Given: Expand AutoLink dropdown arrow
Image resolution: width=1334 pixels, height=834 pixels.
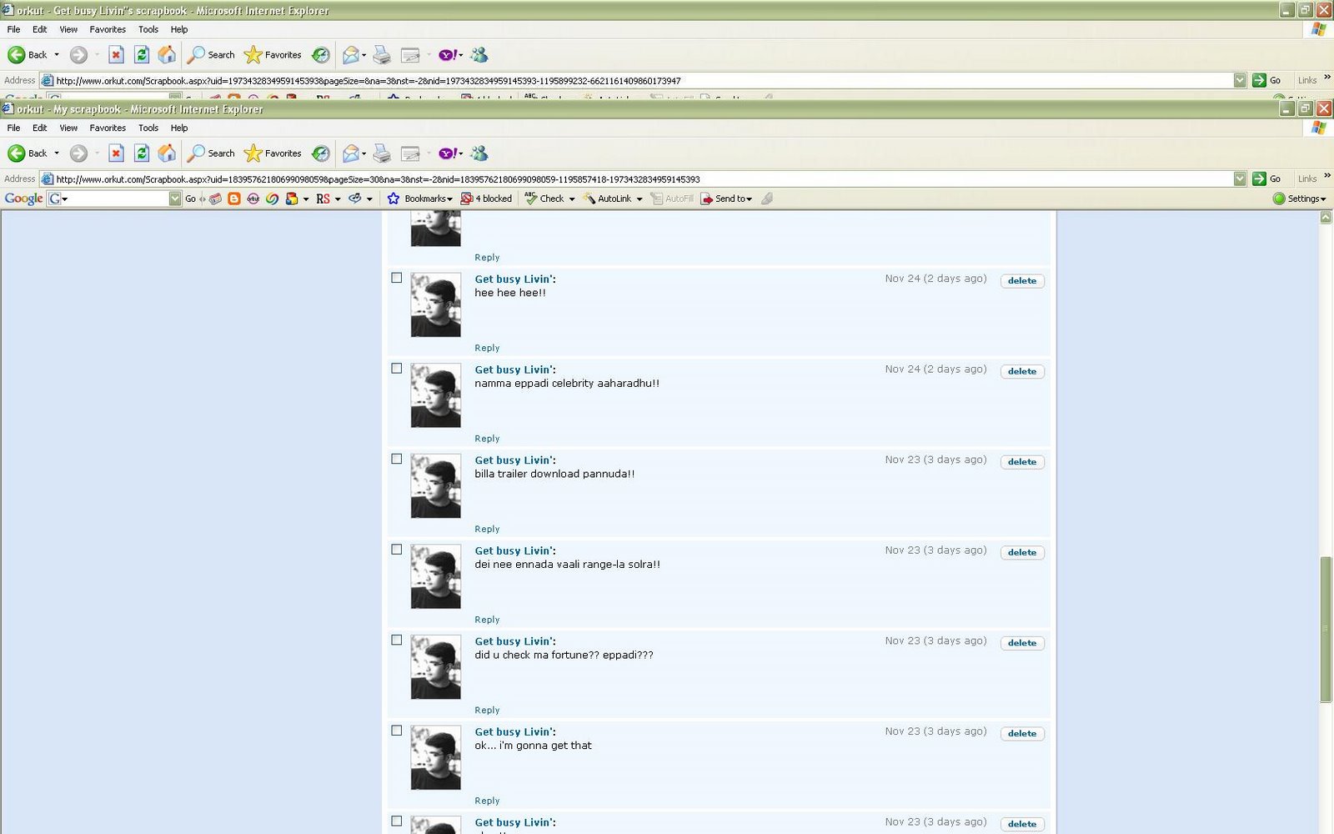Looking at the screenshot, I should point(639,199).
